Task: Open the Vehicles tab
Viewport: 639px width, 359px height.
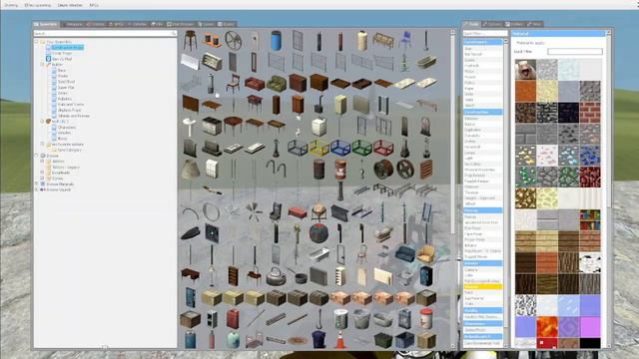Action: pos(138,24)
